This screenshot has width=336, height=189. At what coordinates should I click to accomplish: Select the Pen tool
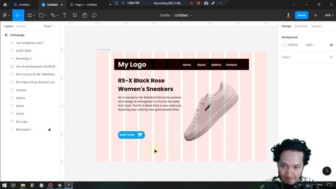(53, 15)
